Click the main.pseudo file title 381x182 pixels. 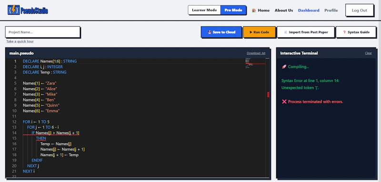tap(21, 53)
